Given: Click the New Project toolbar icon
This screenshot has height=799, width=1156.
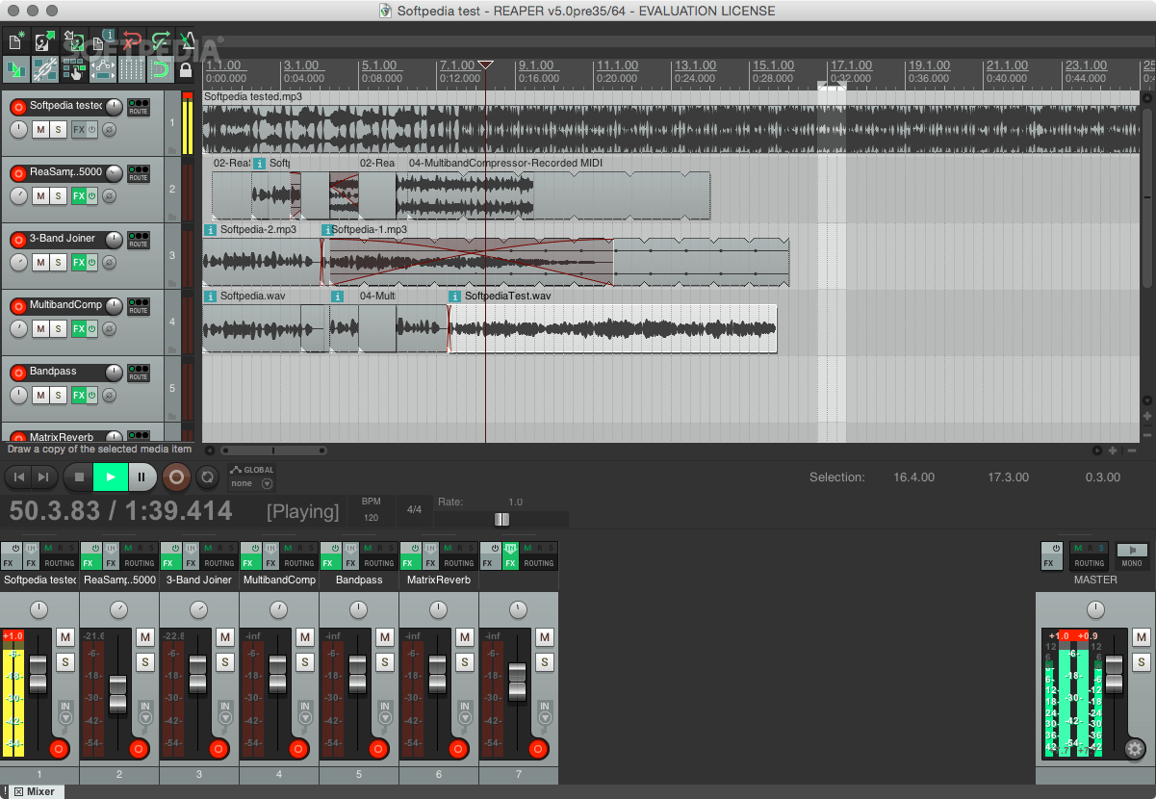Looking at the screenshot, I should click(x=16, y=42).
